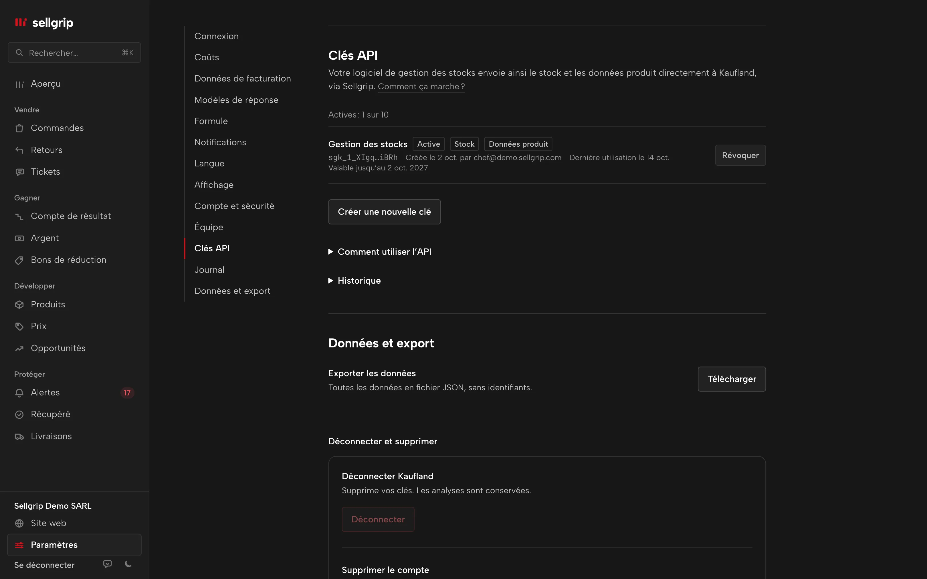The height and width of the screenshot is (579, 927).
Task: Click the Commandes shopping bag icon
Action: coord(19,128)
